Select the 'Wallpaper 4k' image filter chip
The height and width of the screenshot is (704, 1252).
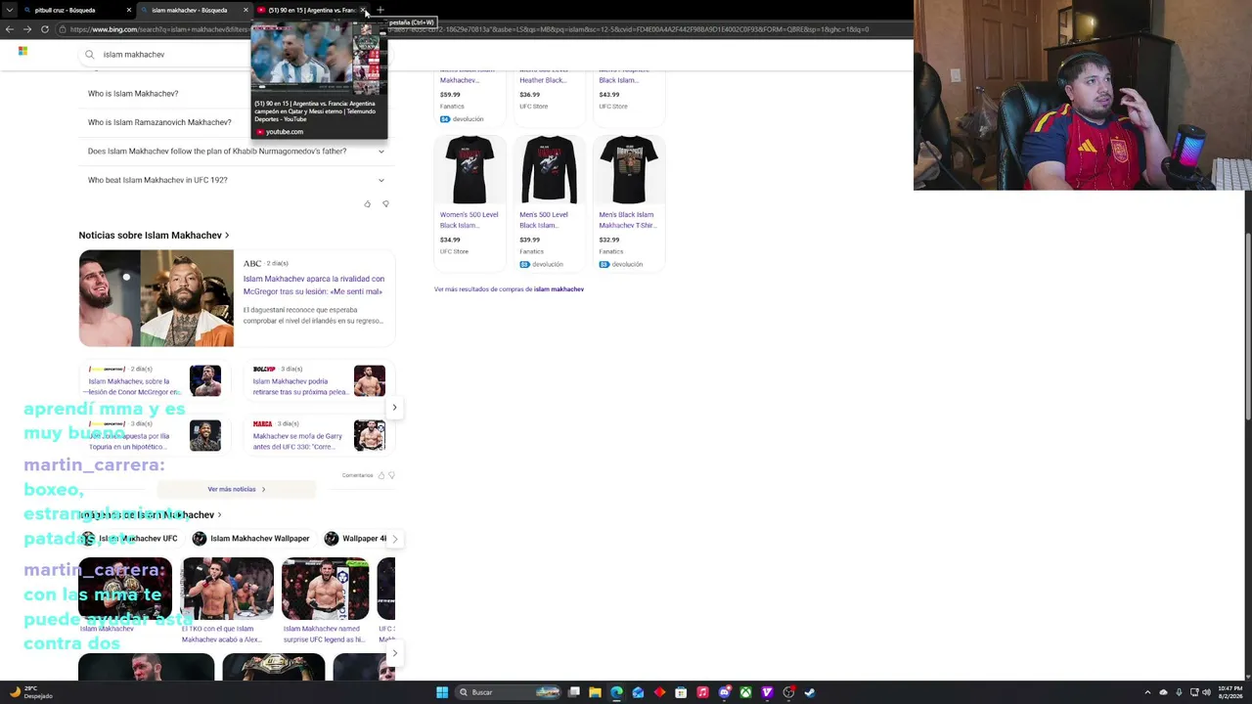click(357, 539)
